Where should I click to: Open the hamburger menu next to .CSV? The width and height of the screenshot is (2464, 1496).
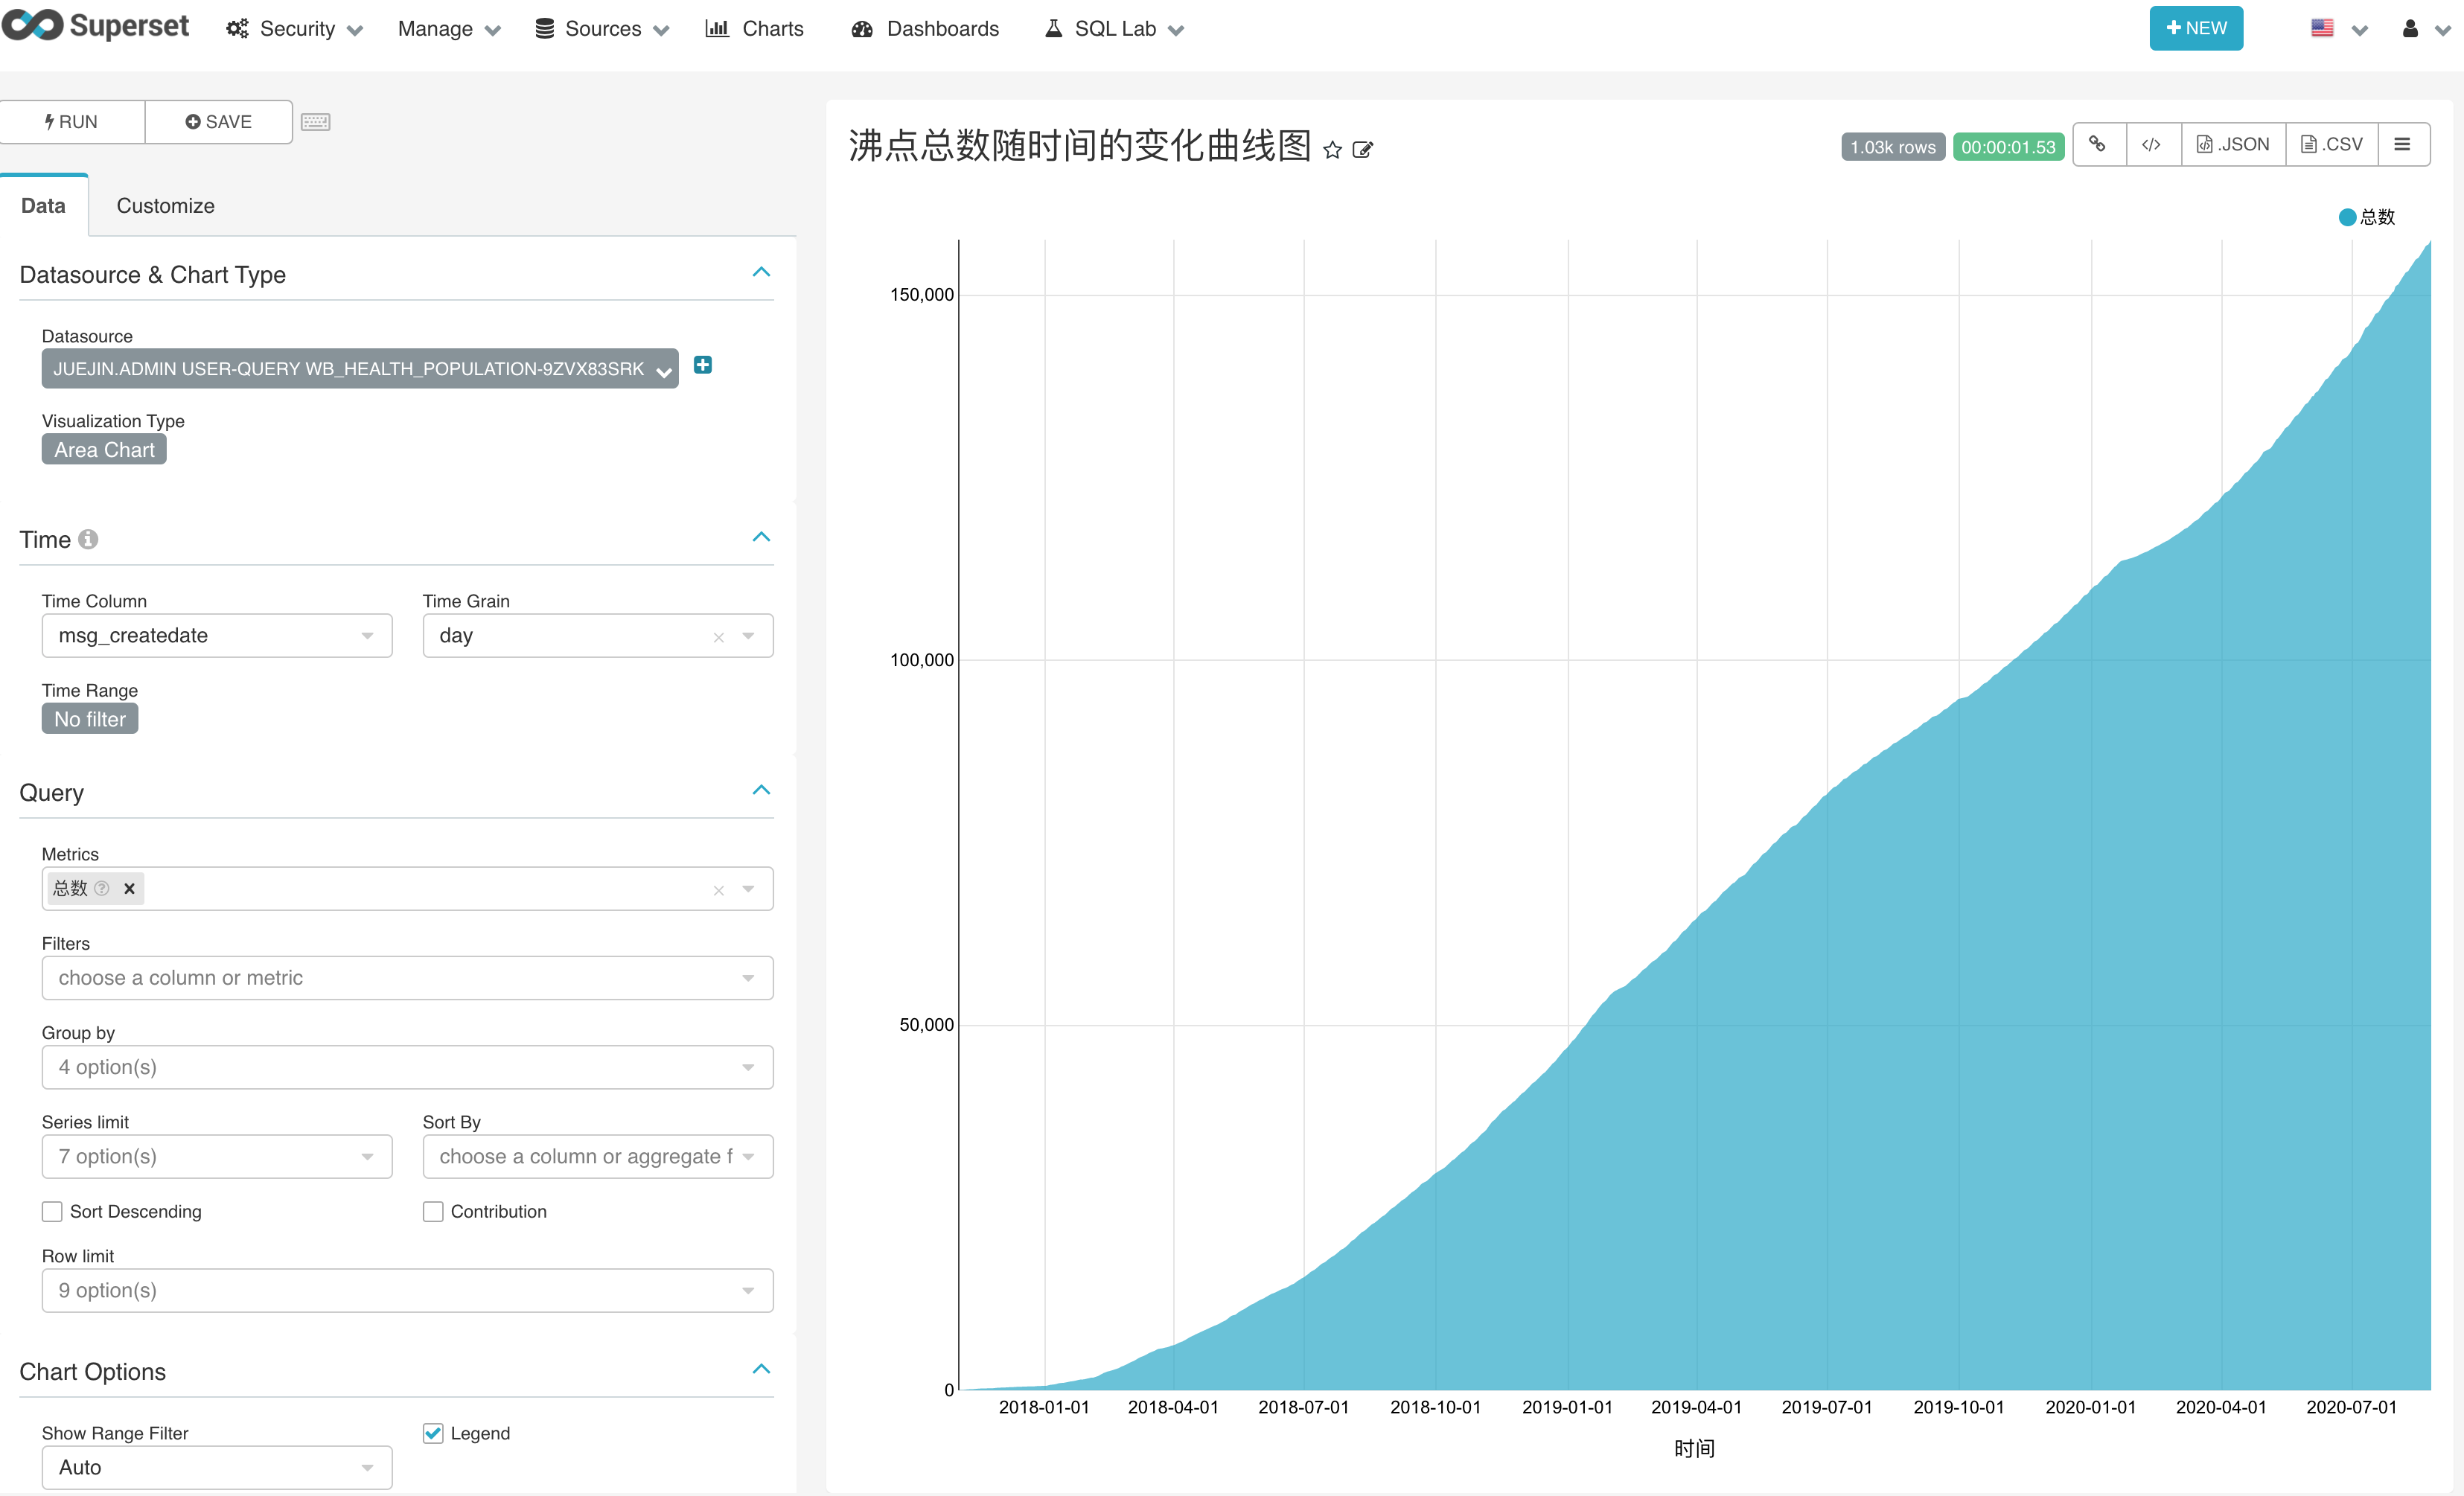coord(2402,145)
